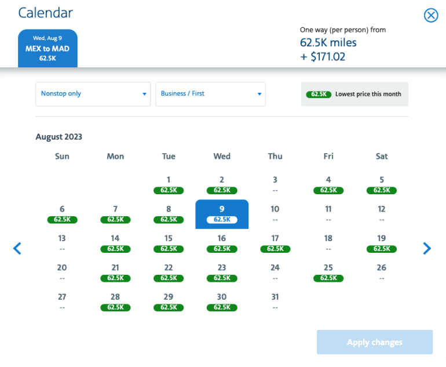Screen dimensions: 446x367
Task: Choose Friday August 25 date
Action: [328, 272]
